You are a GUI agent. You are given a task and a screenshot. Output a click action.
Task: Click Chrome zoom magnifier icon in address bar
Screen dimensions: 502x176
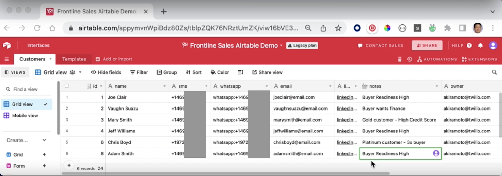pyautogui.click(x=308, y=28)
